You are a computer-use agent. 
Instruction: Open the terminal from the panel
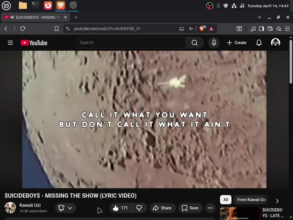click(x=35, y=5)
